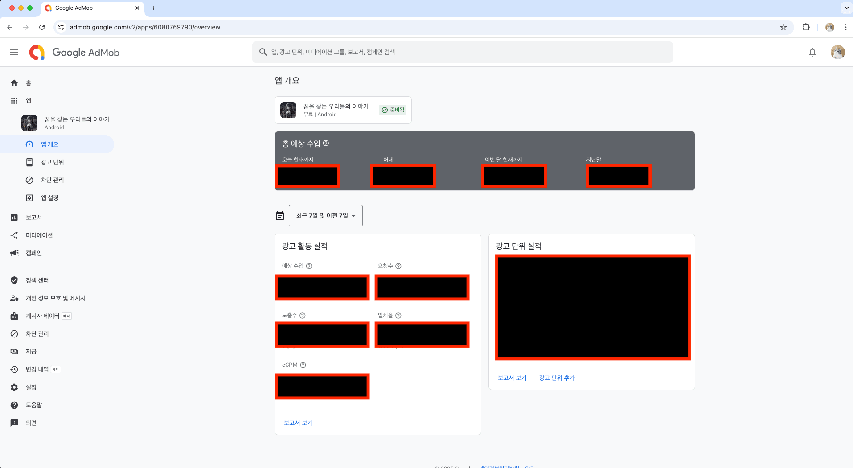Click the apps grid icon in sidebar
Image resolution: width=853 pixels, height=468 pixels.
tap(14, 101)
